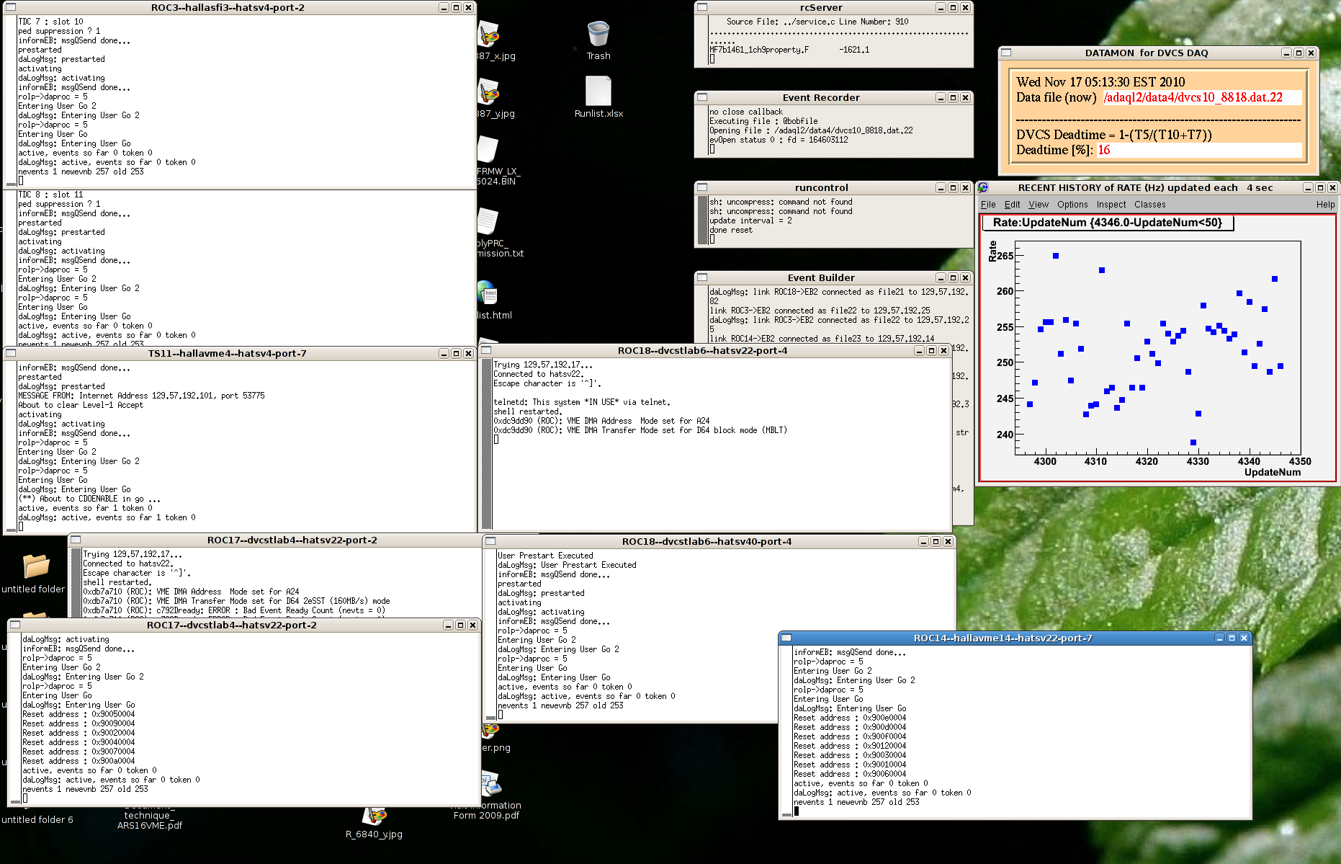Click the UpdateNum axis label on plot
The width and height of the screenshot is (1341, 864).
[x=1272, y=472]
